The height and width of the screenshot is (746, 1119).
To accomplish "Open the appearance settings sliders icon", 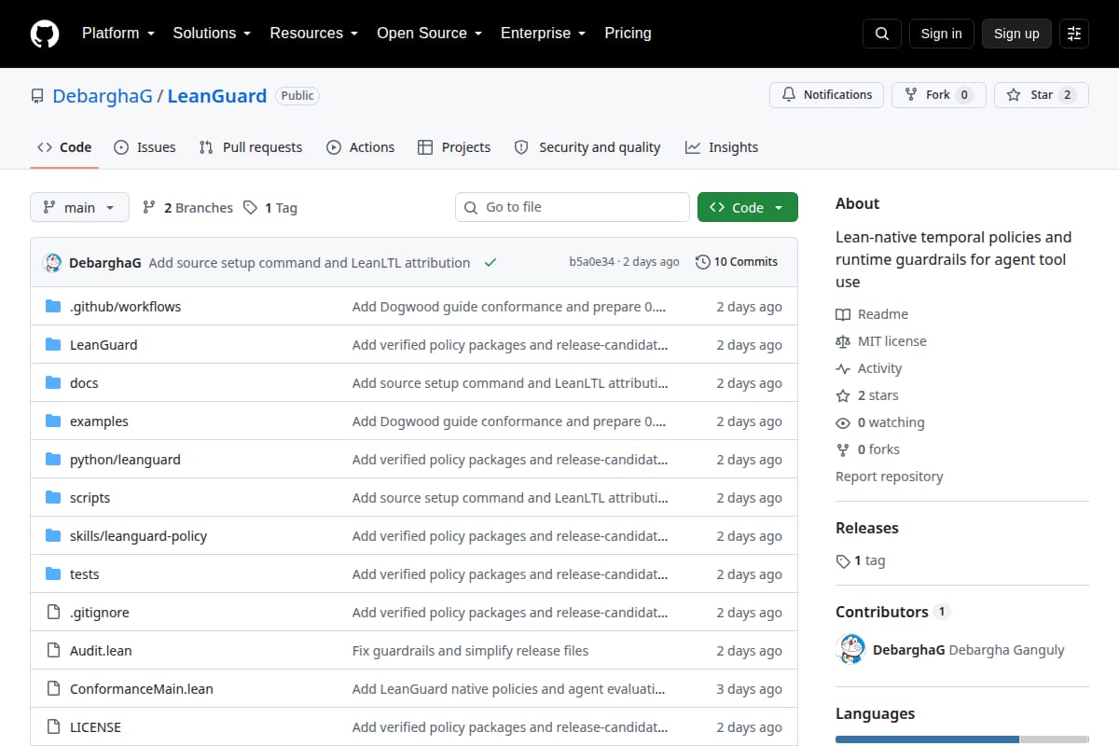I will coord(1074,34).
